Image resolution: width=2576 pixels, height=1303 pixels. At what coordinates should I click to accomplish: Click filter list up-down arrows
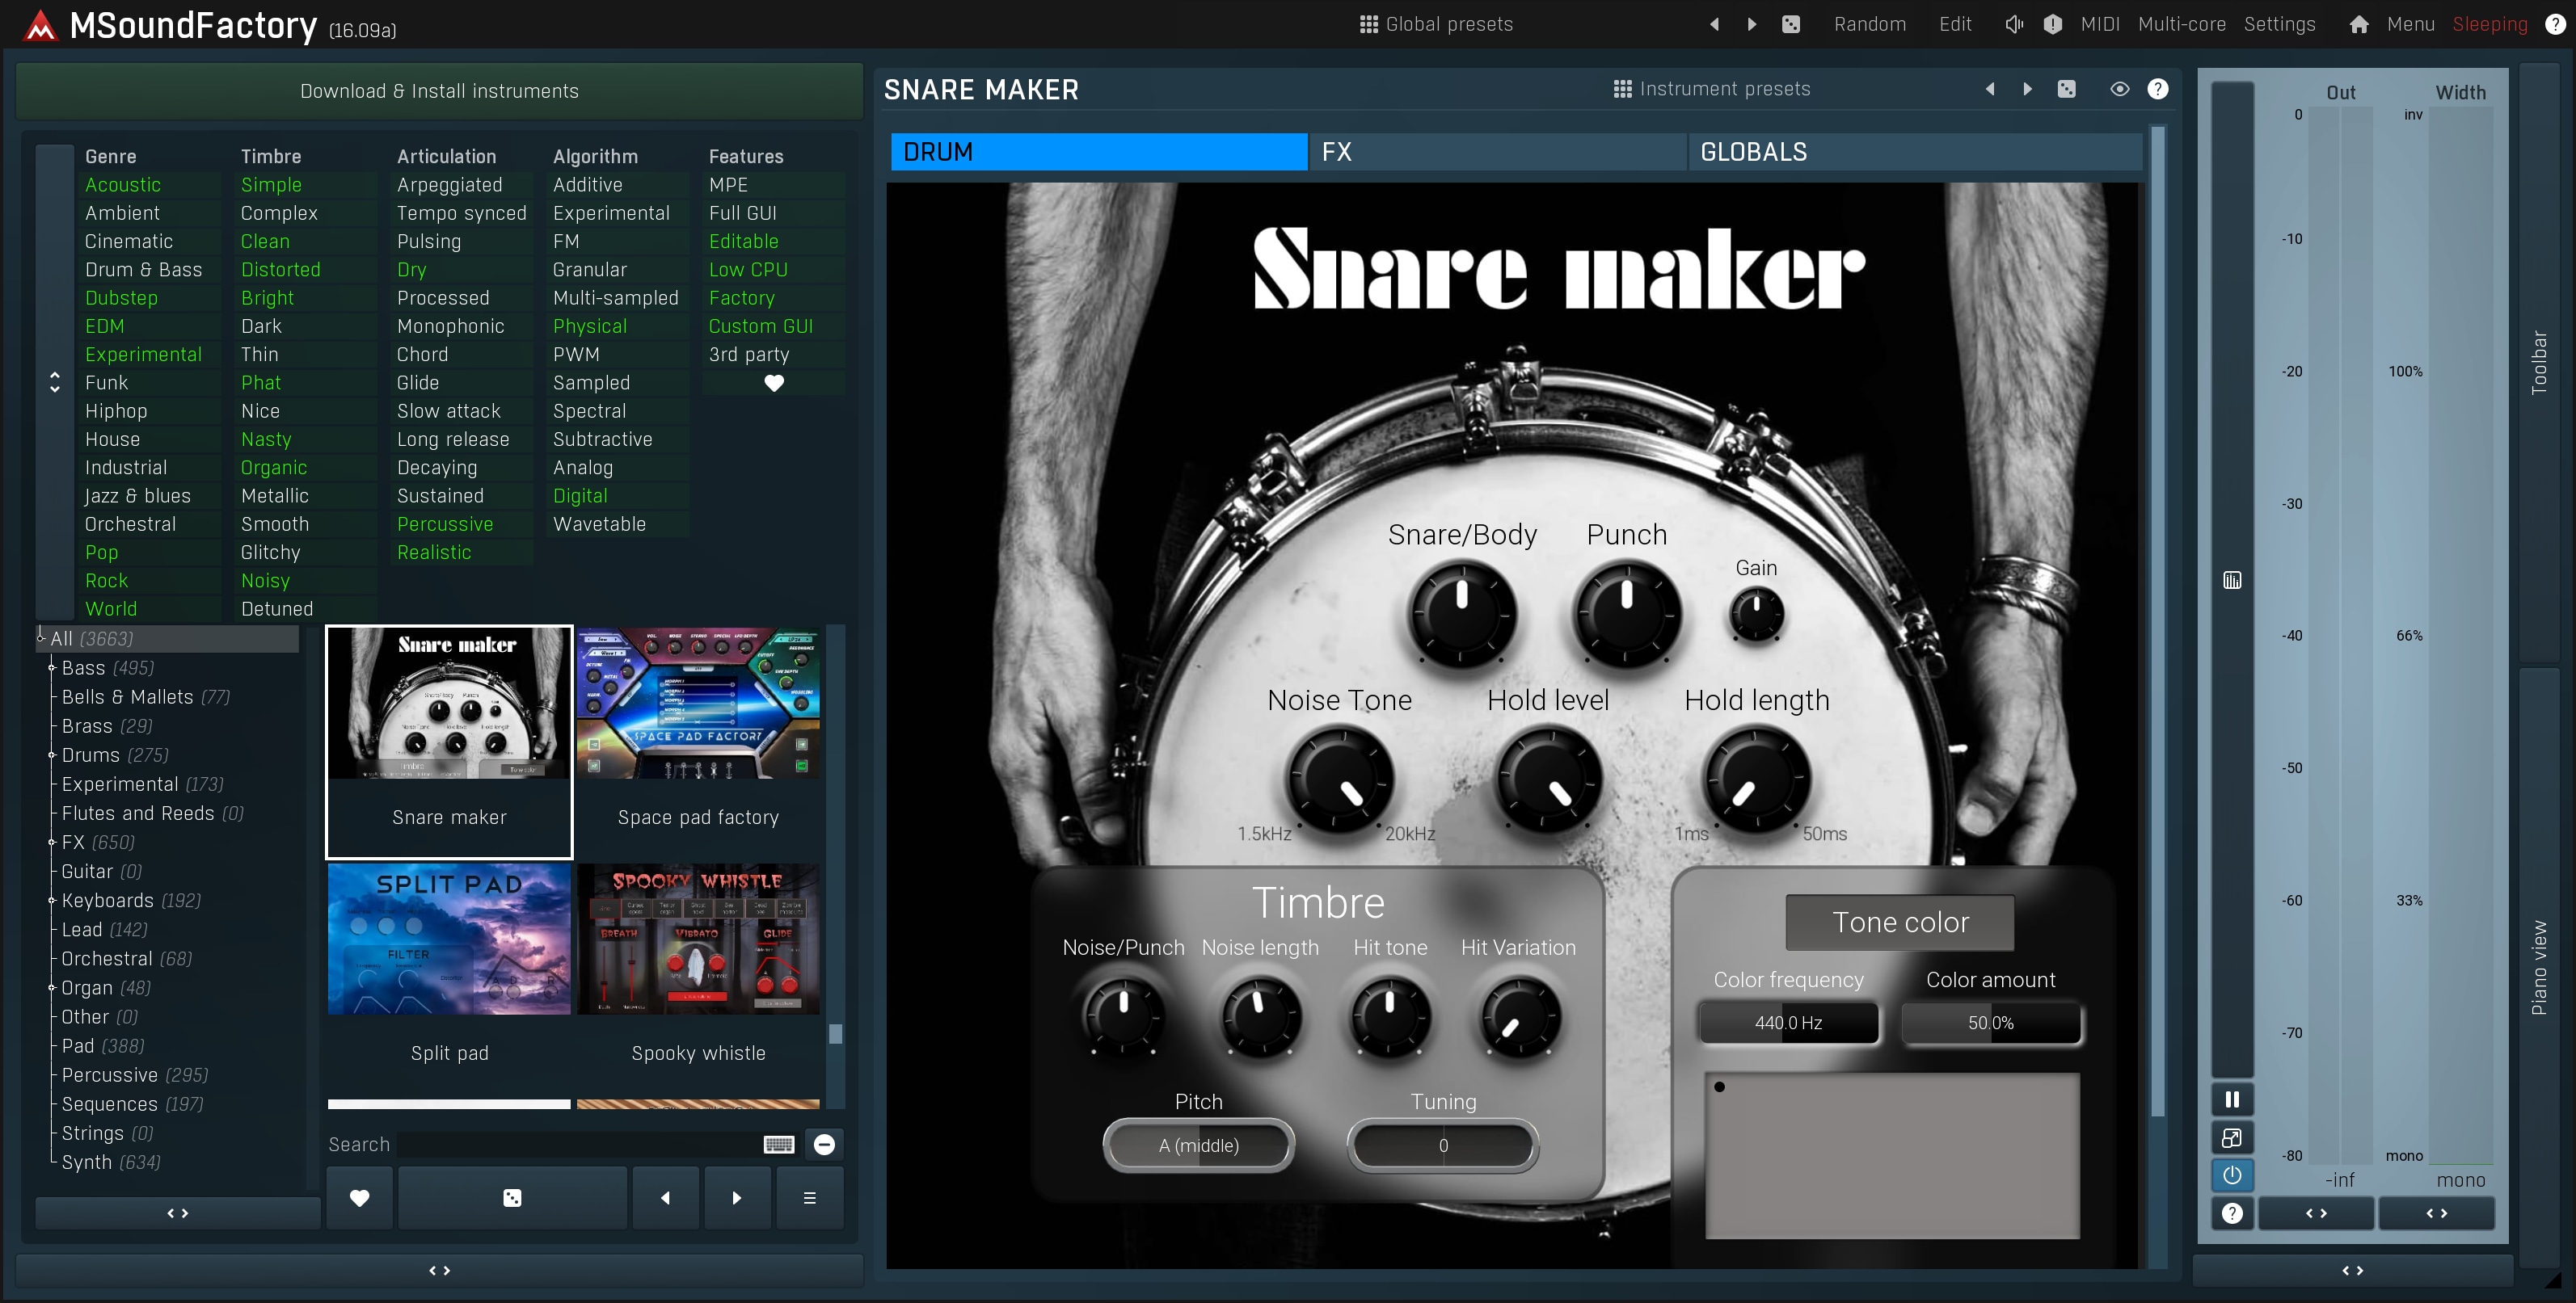55,382
